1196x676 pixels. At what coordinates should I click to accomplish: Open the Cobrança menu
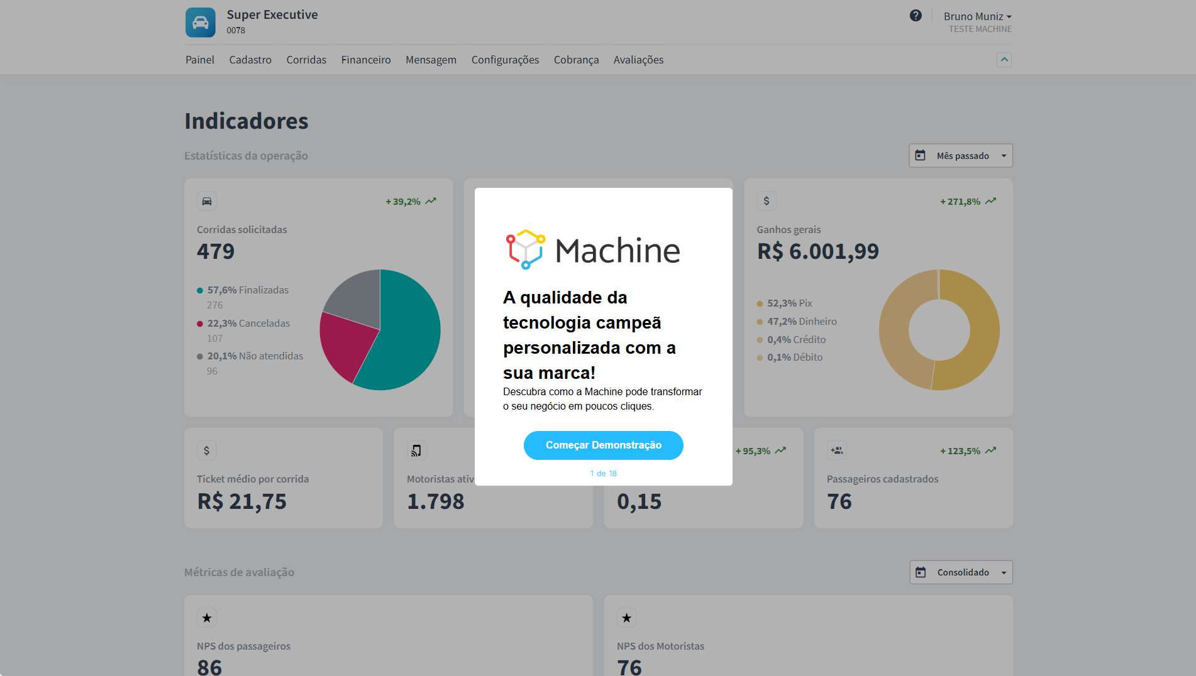[x=576, y=60]
